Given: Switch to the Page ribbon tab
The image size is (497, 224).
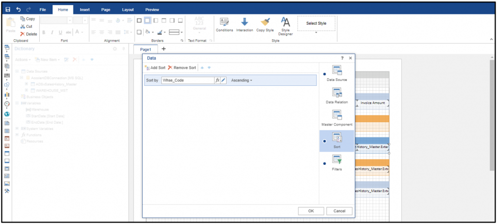Looking at the screenshot, I should tap(105, 10).
